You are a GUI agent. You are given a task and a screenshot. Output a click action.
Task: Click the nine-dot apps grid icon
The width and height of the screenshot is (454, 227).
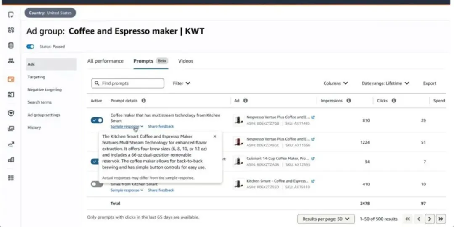tap(11, 178)
